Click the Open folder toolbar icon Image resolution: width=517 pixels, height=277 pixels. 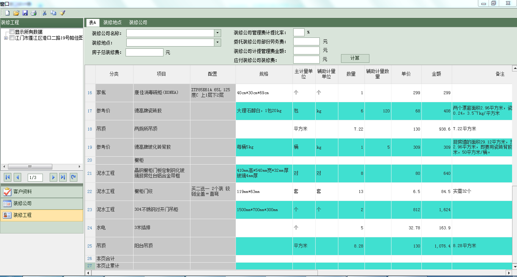point(16,13)
